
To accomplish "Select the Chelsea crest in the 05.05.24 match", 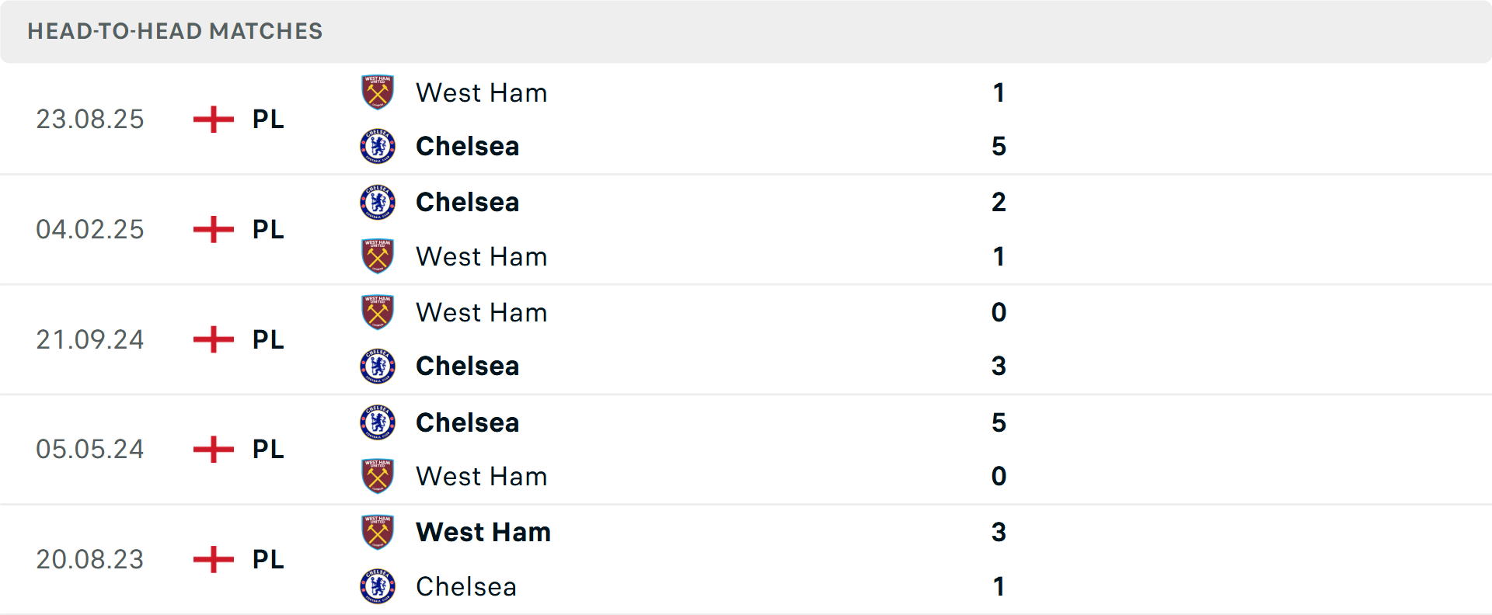I will pyautogui.click(x=378, y=422).
